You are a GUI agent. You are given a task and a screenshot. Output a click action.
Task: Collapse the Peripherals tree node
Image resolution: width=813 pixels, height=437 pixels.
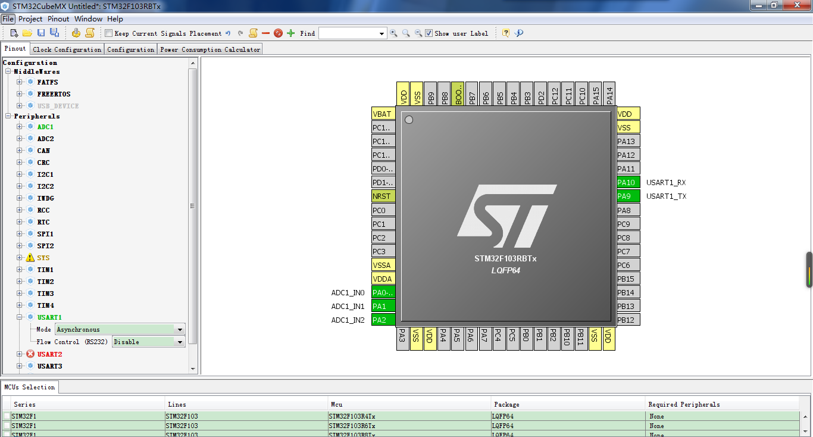pos(8,116)
